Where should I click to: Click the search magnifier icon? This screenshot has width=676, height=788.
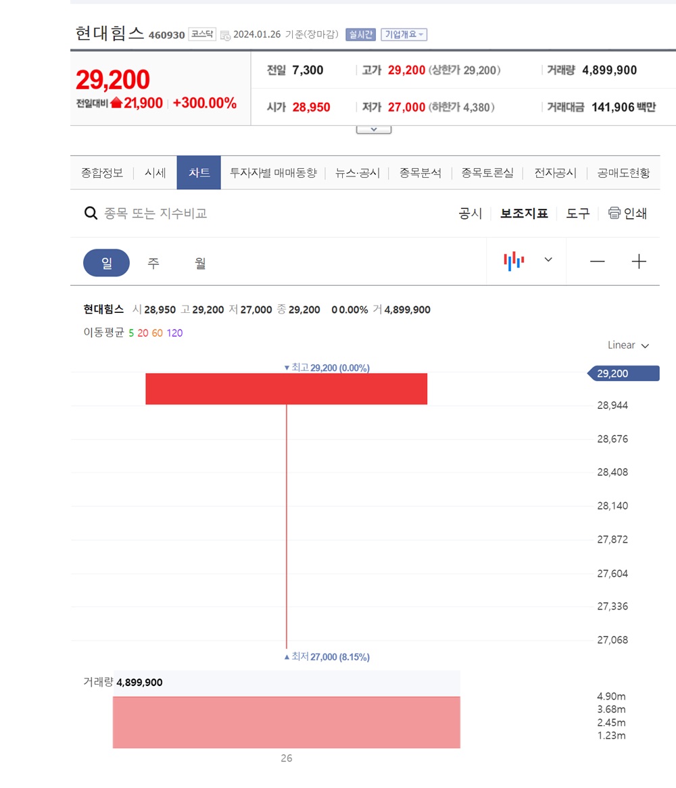(x=91, y=213)
